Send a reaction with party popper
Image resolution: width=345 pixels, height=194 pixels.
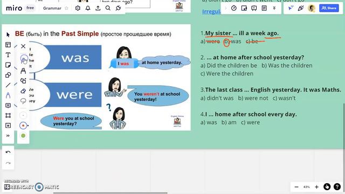coord(301,8)
